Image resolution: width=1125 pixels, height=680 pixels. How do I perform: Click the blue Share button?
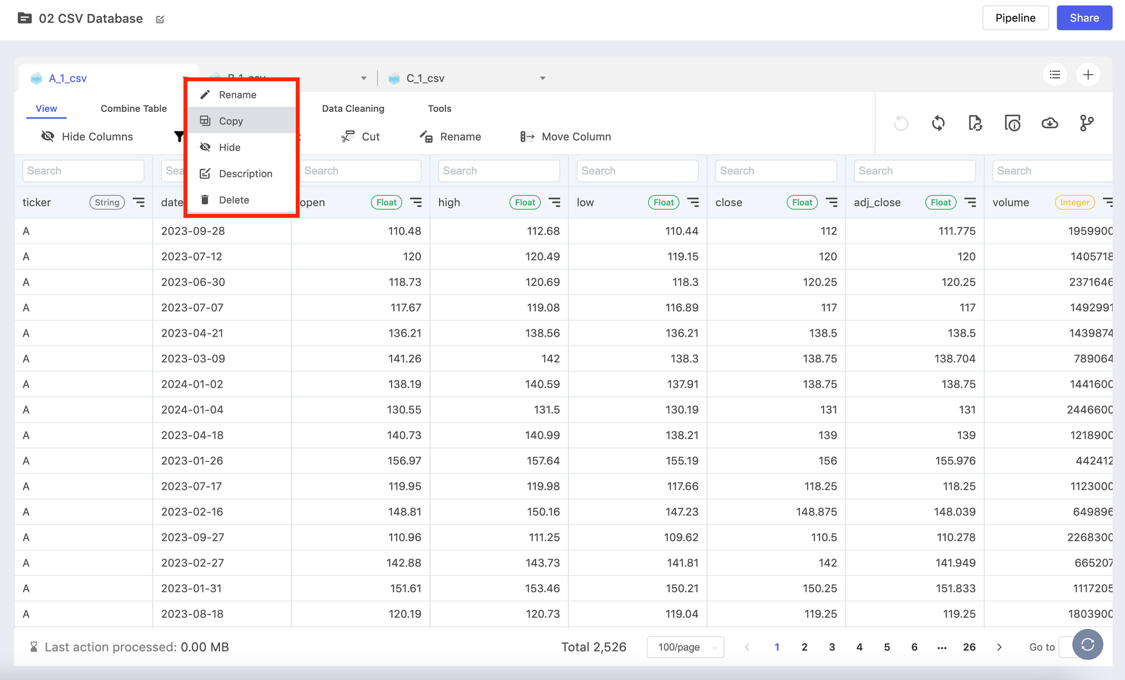pyautogui.click(x=1084, y=18)
